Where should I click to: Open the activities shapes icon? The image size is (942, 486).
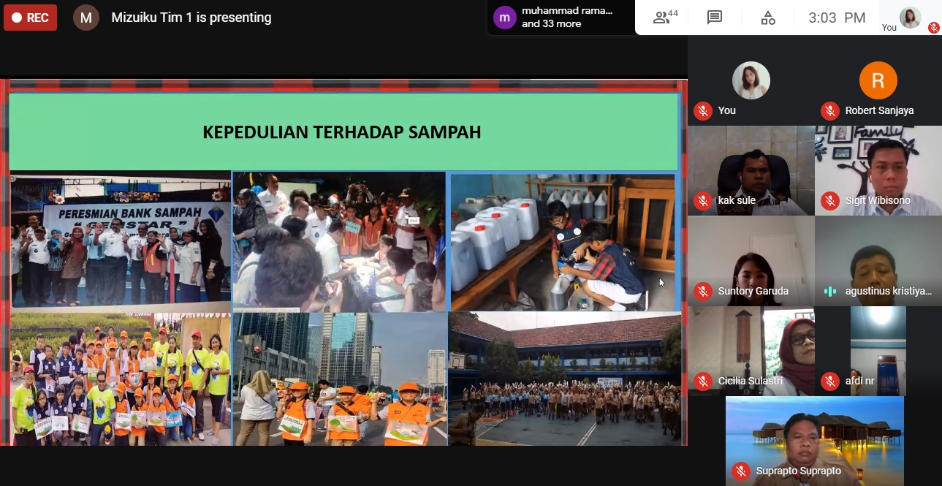click(768, 18)
